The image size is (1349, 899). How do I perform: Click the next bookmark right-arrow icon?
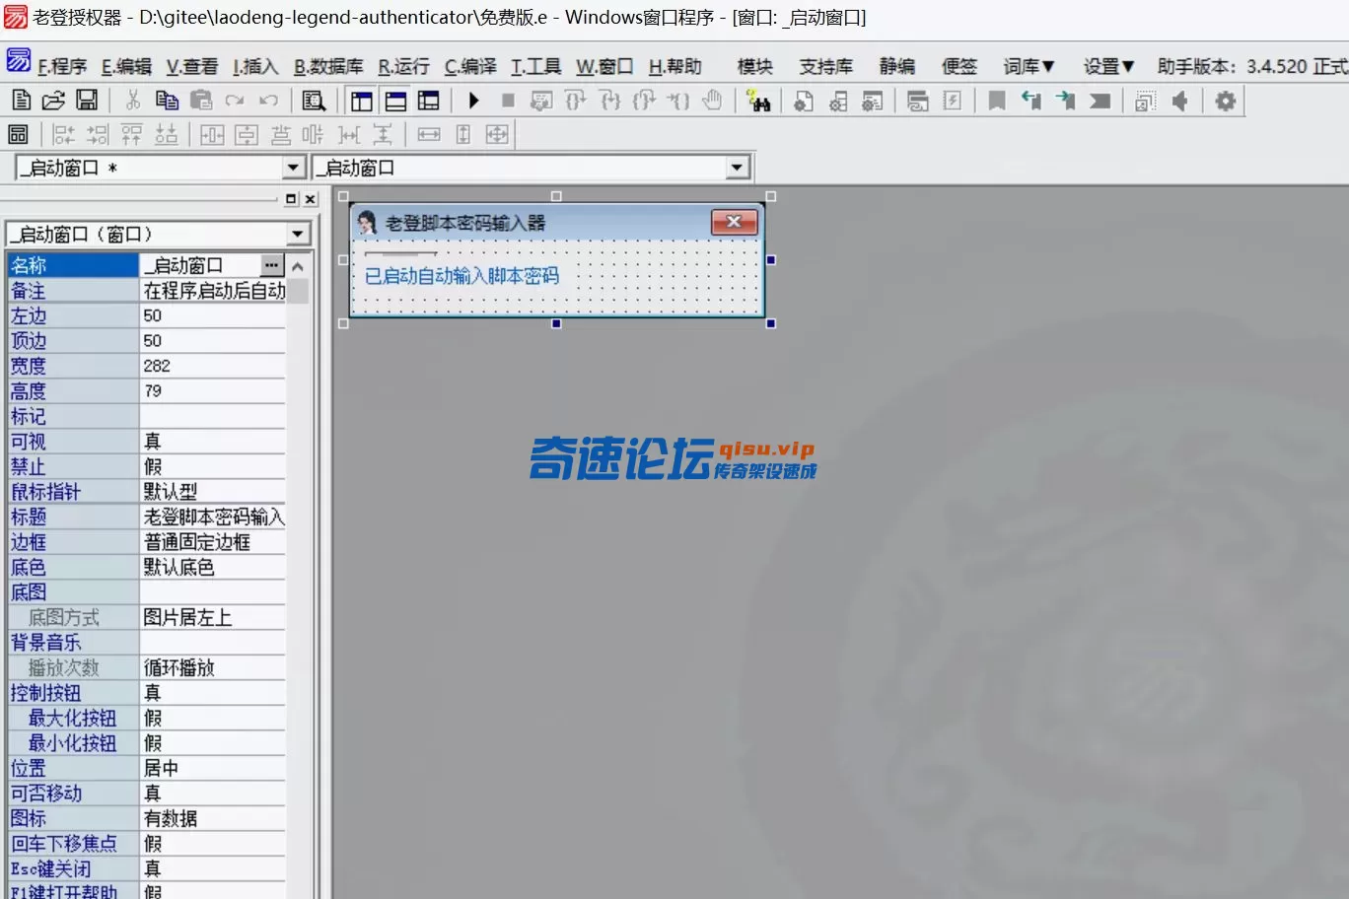coord(1065,101)
